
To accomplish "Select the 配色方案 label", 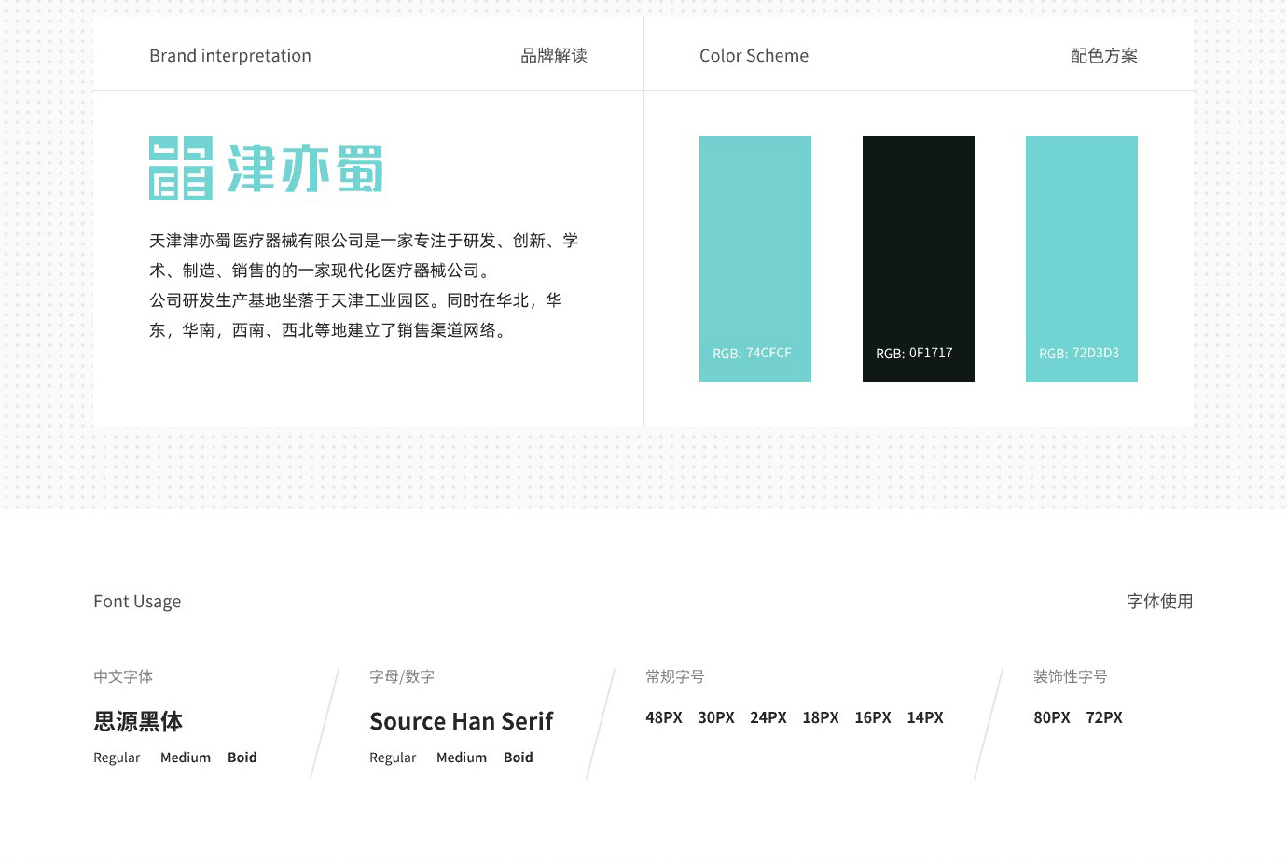I will [x=1104, y=56].
